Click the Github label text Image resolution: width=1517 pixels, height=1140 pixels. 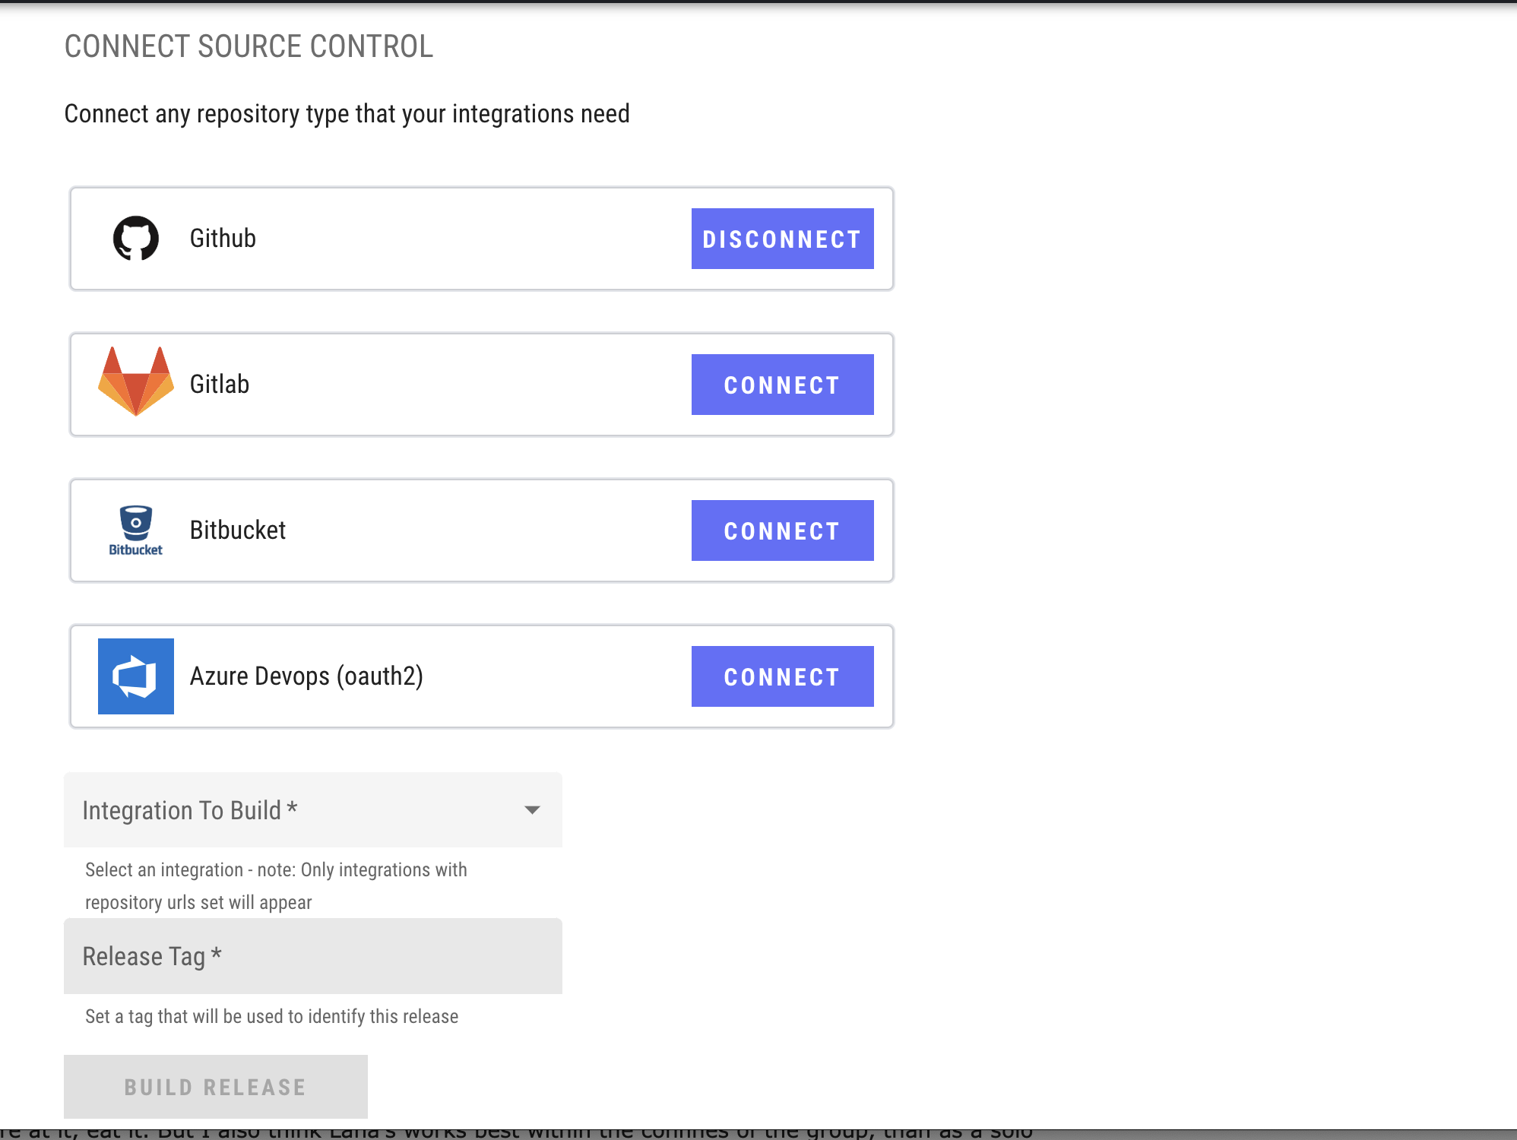(223, 239)
